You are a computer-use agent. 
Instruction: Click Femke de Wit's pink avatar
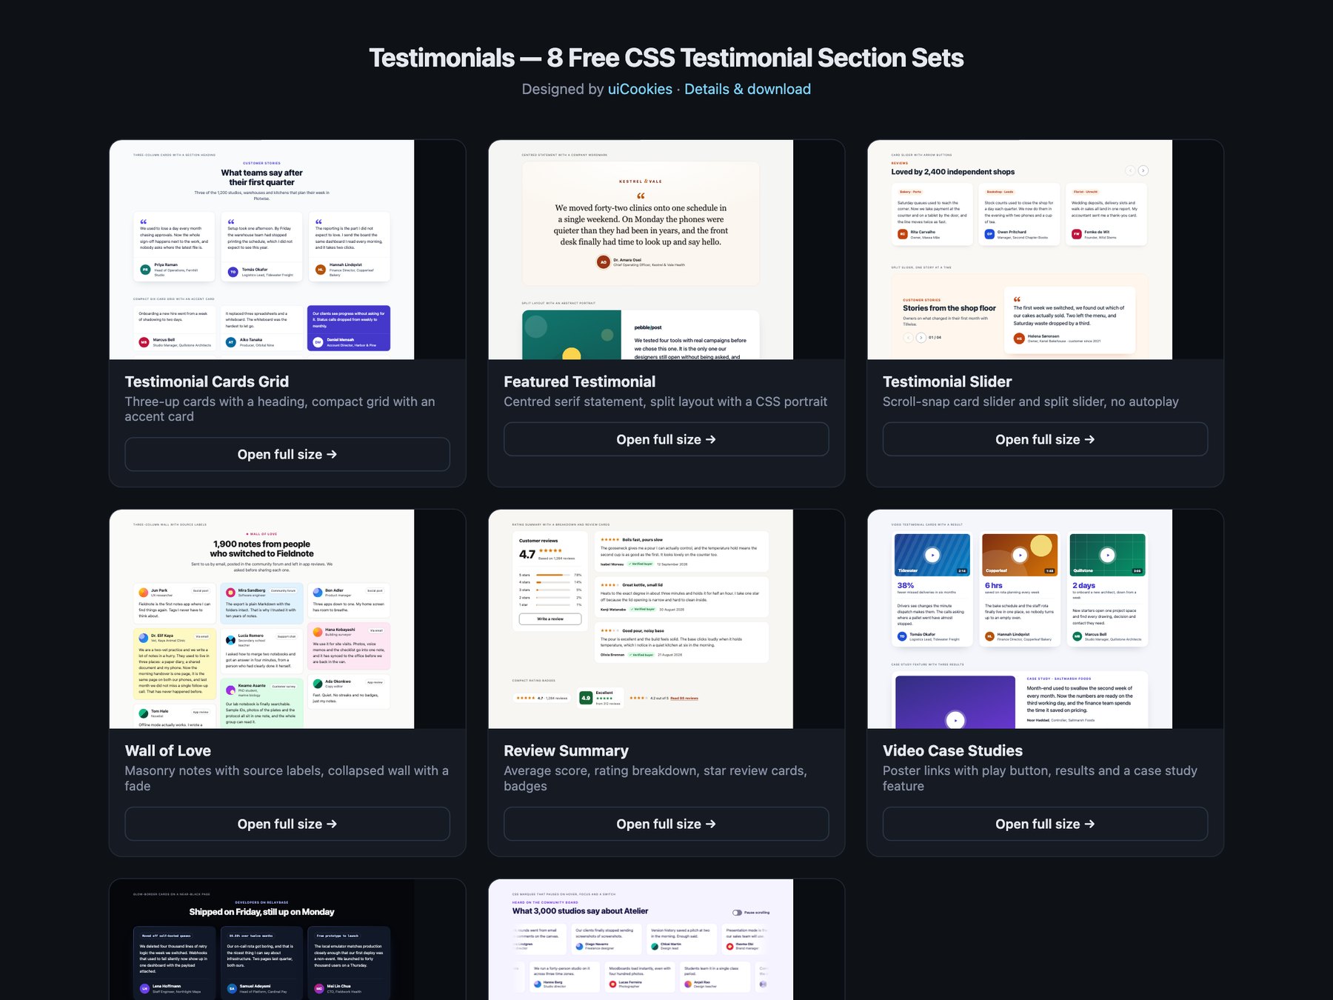tap(1077, 234)
